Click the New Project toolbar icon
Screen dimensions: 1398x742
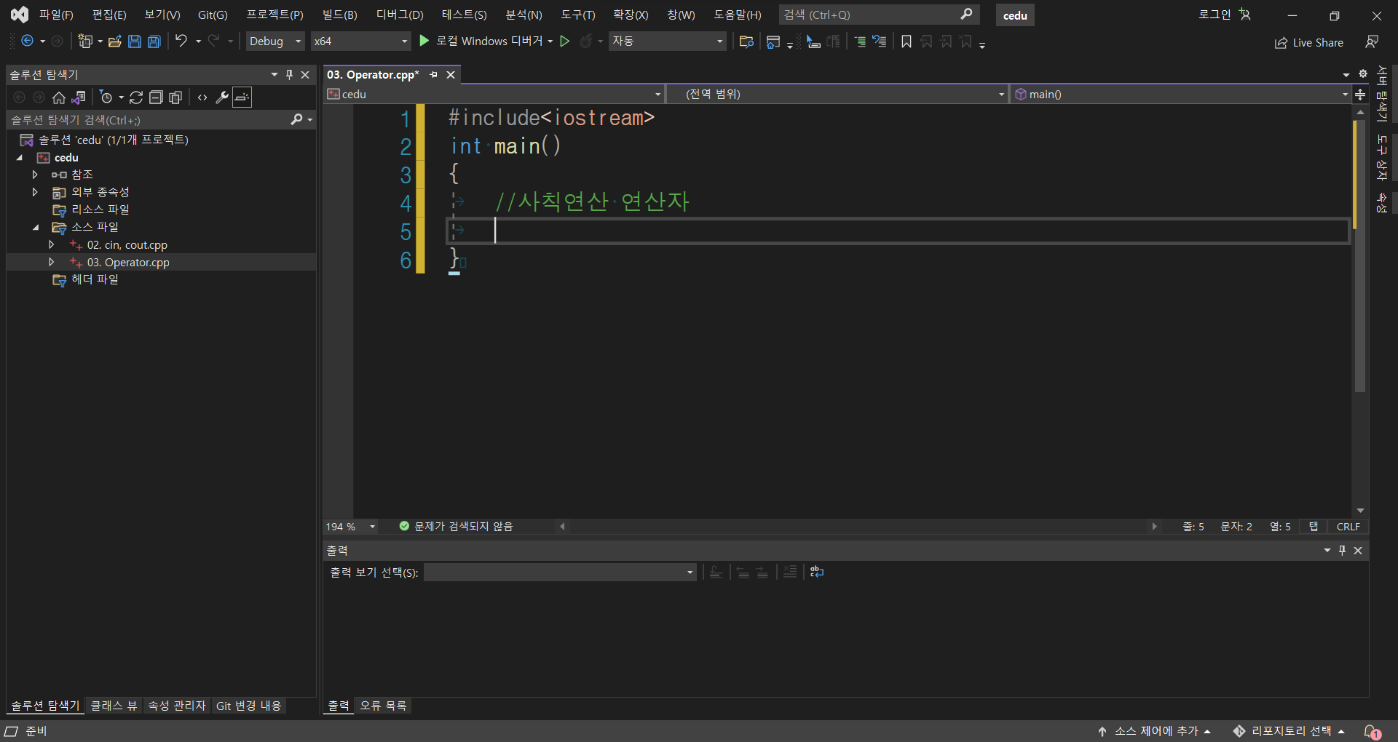tap(85, 41)
